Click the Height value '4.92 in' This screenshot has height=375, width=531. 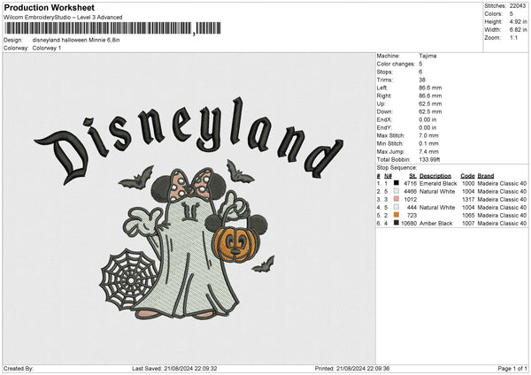tap(518, 21)
